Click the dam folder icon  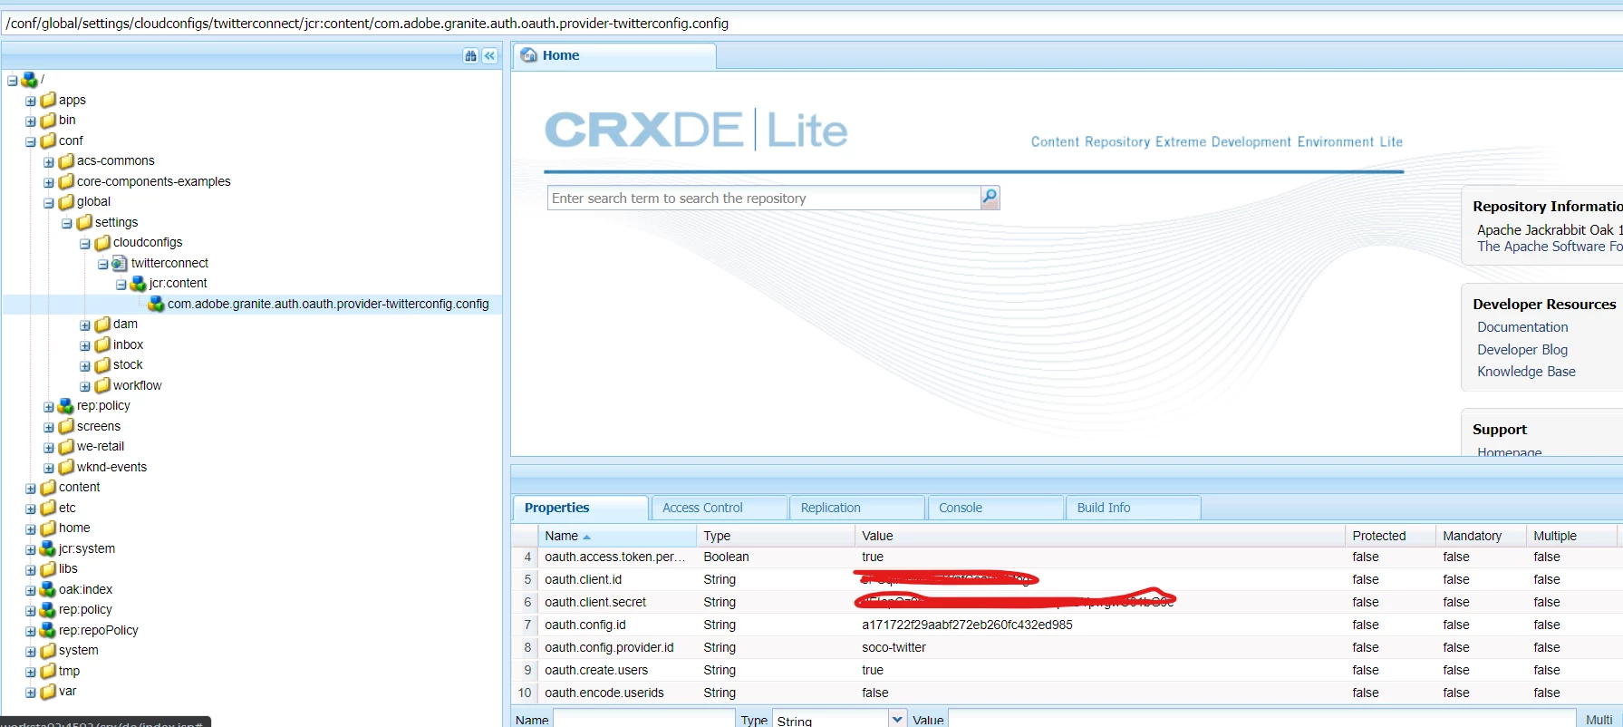pyautogui.click(x=102, y=324)
